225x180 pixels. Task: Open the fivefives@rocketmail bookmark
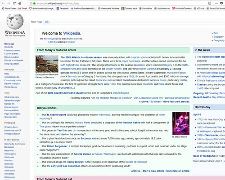(83, 9)
